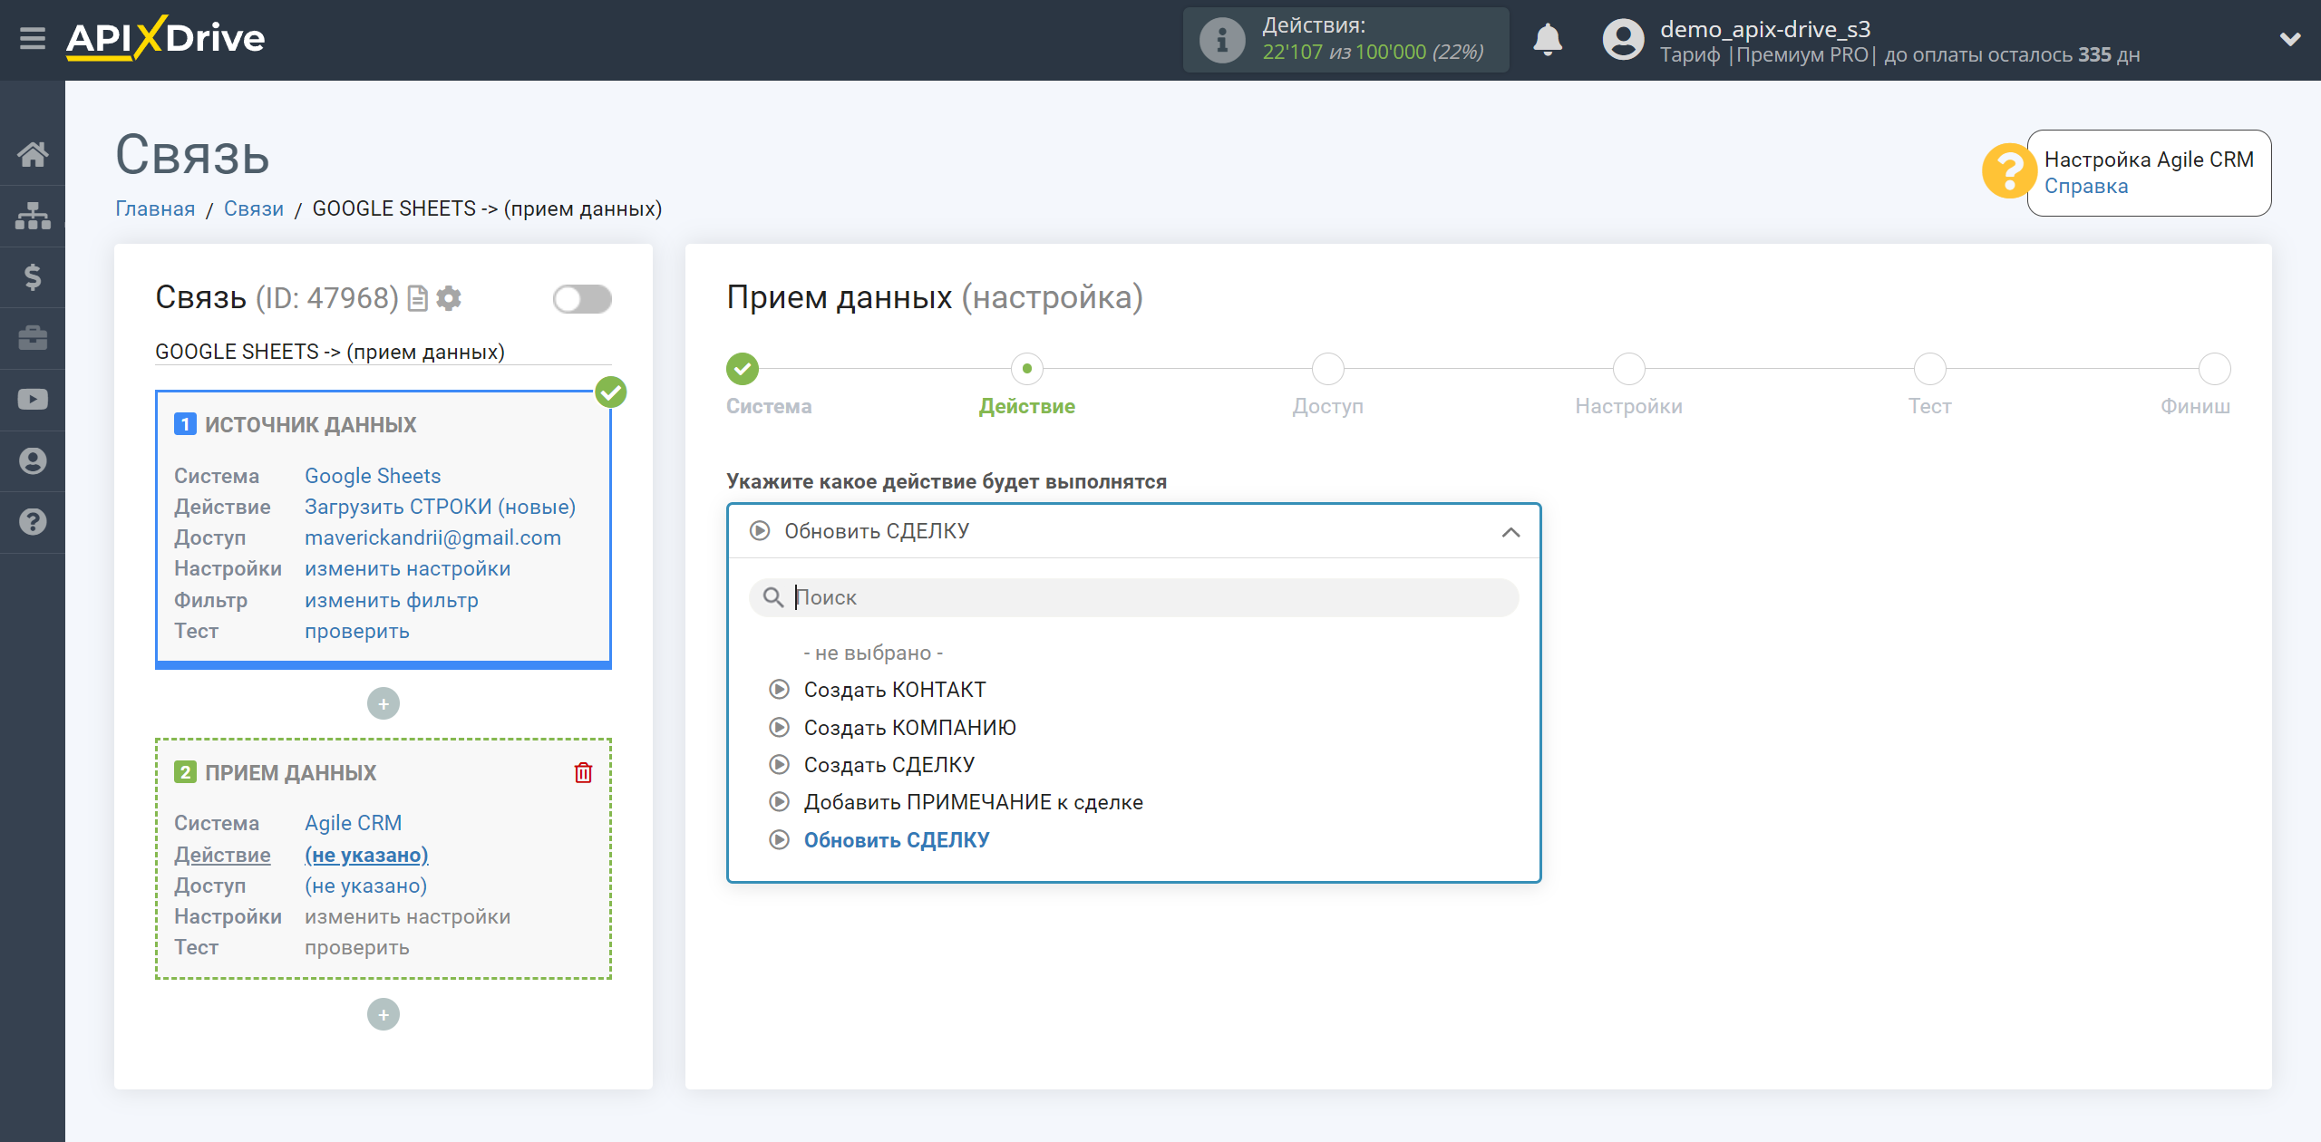
Task: Choose Создать СДЕЛКУ action
Action: click(x=889, y=765)
